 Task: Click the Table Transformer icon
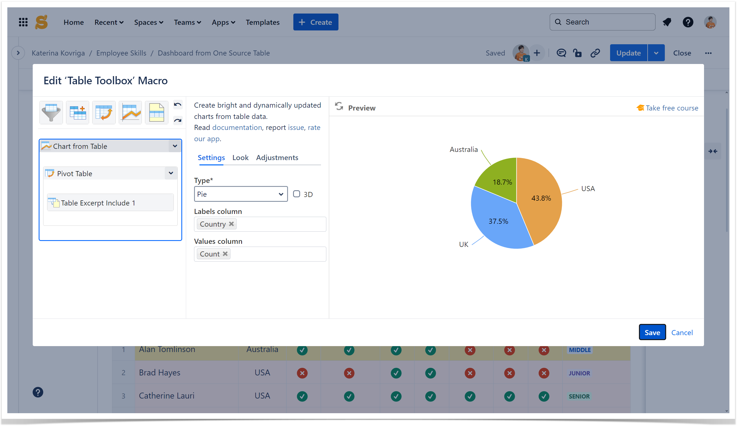pyautogui.click(x=77, y=112)
